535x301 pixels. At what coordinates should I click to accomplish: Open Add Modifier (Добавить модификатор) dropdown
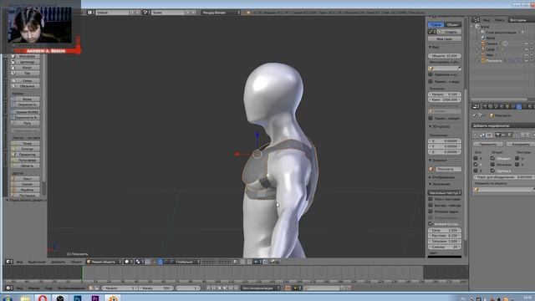[503, 125]
